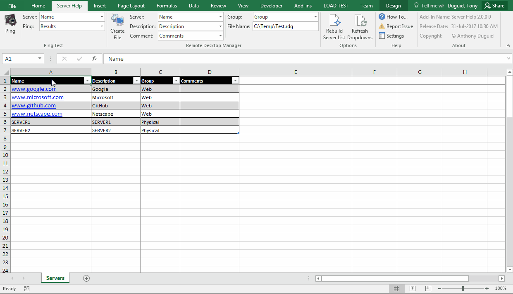Switch to the Page Layout tab
Image resolution: width=513 pixels, height=294 pixels.
point(131,6)
